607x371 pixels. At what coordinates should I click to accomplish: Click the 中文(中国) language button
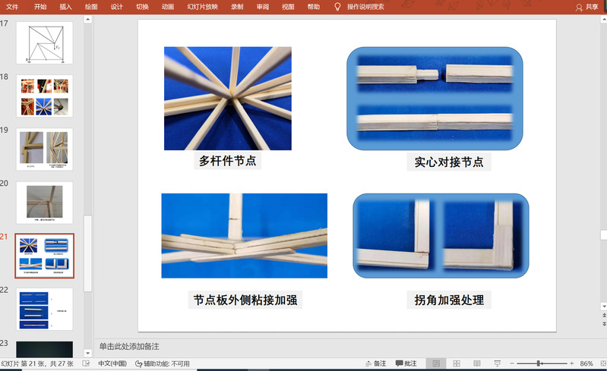coord(112,364)
